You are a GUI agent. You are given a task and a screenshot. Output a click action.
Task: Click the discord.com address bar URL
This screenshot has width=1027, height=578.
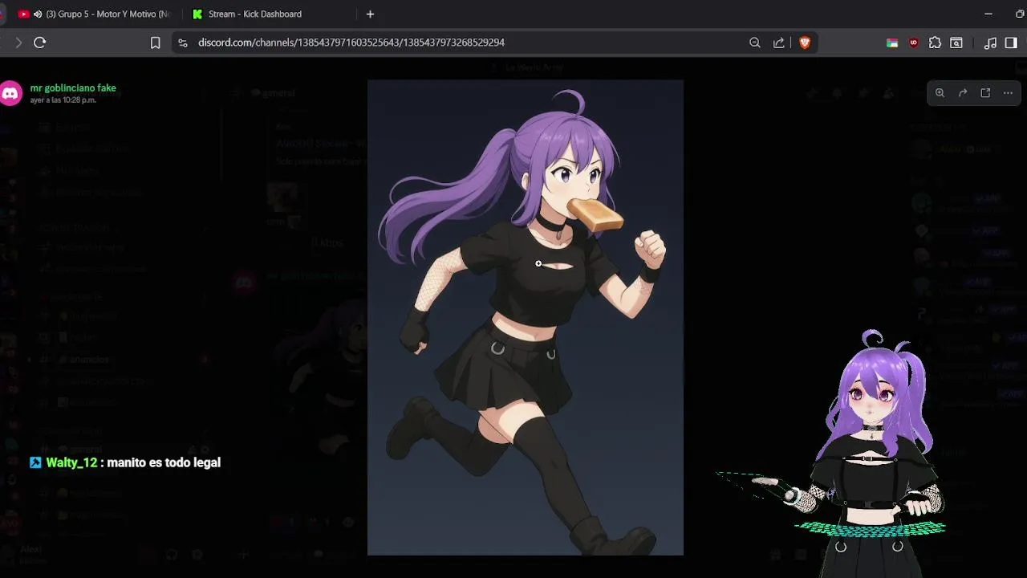point(351,43)
